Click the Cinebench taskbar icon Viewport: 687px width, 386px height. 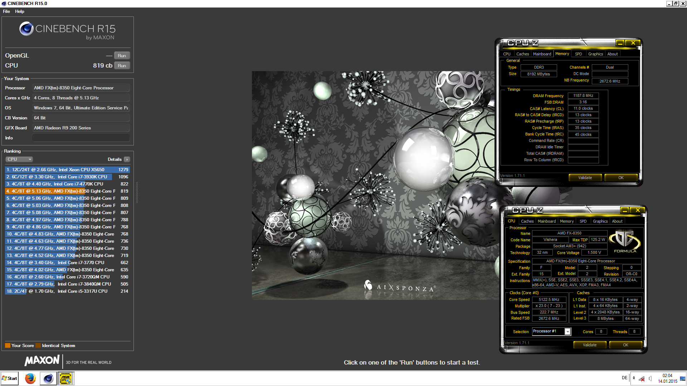tap(48, 378)
